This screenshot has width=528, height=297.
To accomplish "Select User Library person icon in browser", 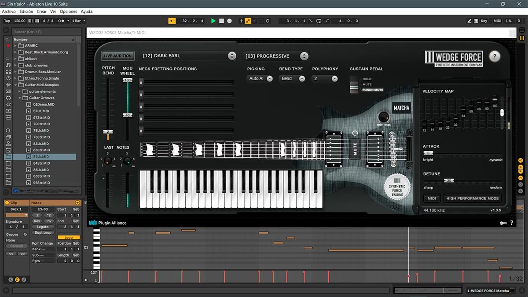I will pos(8,143).
